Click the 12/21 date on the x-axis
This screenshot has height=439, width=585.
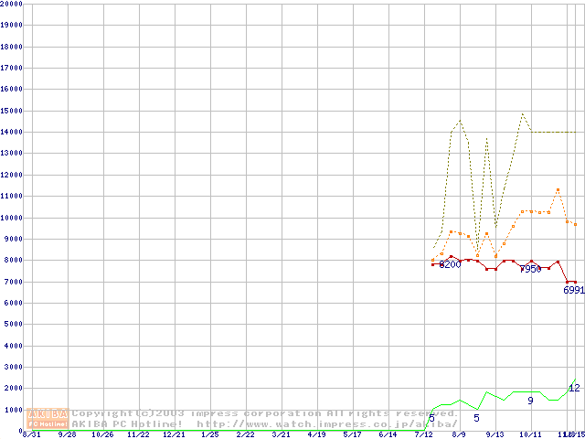174,434
